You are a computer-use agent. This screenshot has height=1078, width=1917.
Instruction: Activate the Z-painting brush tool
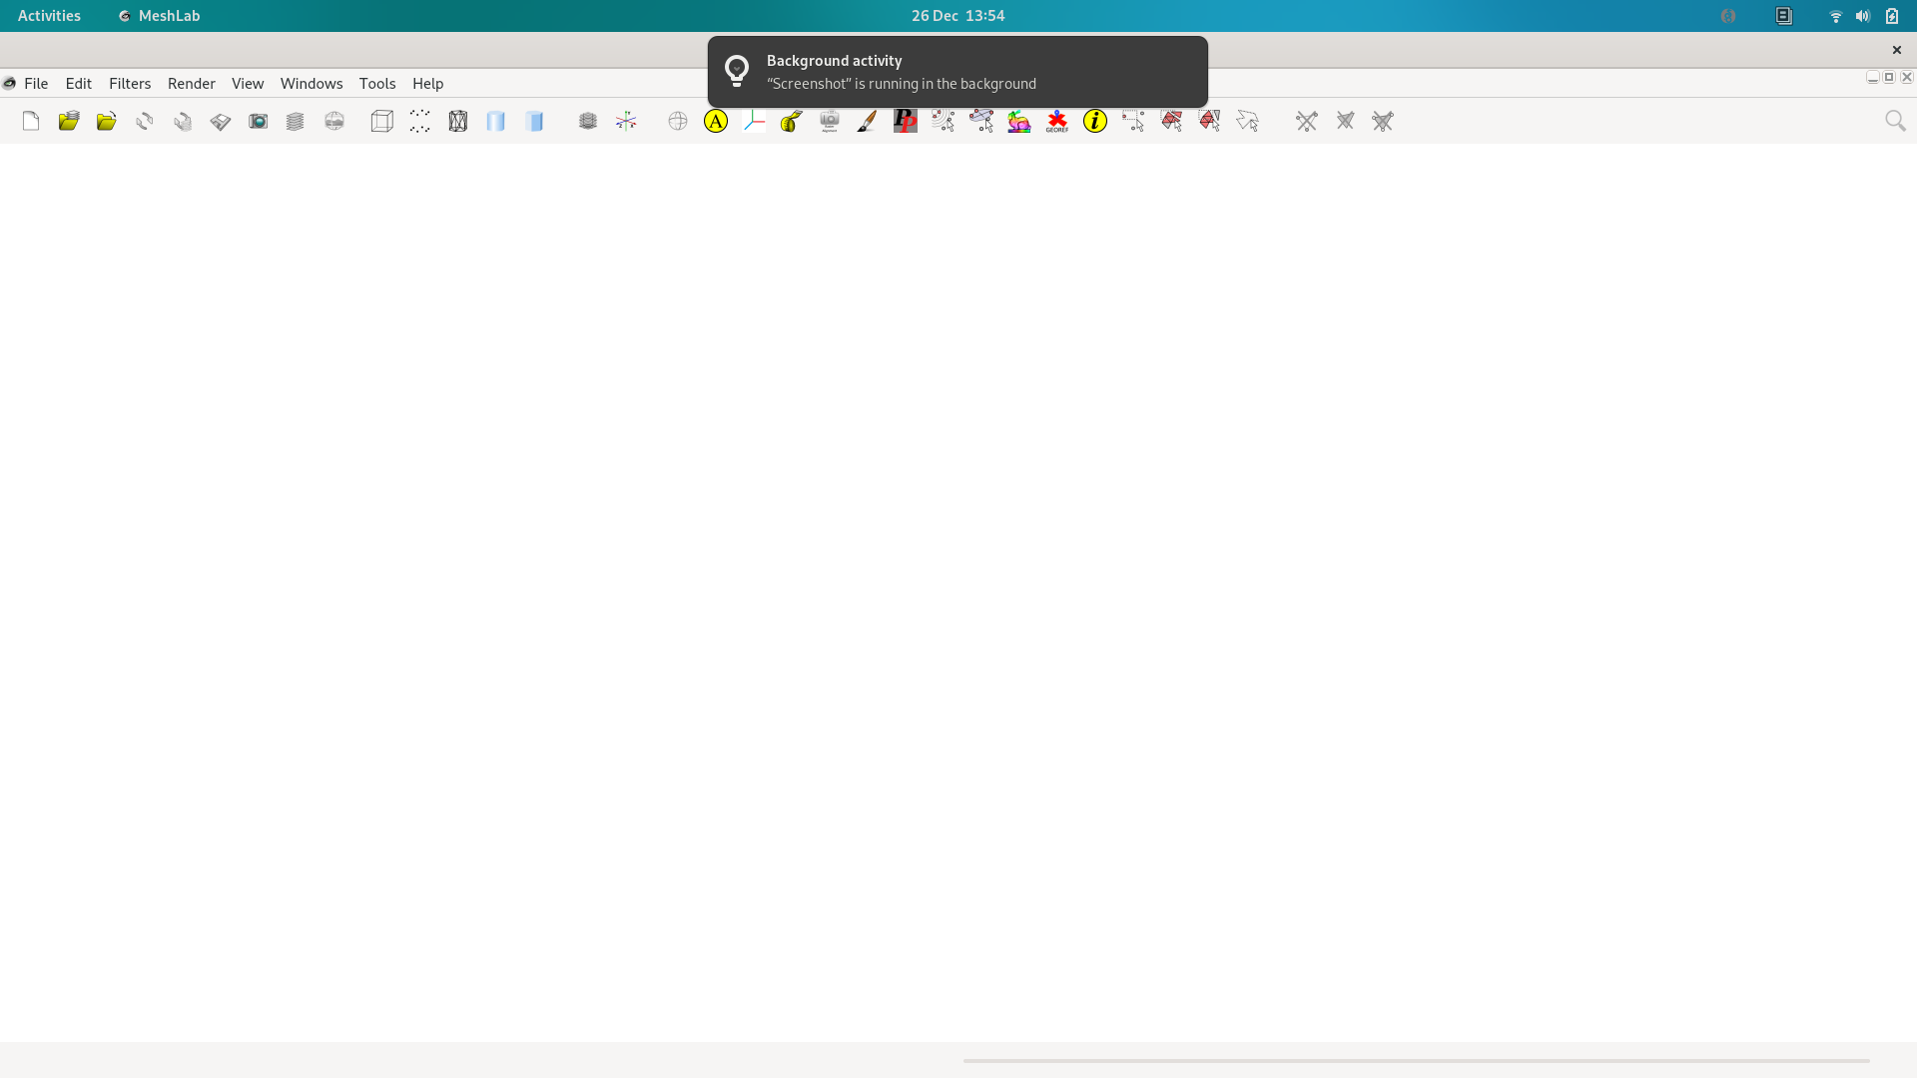pos(867,121)
